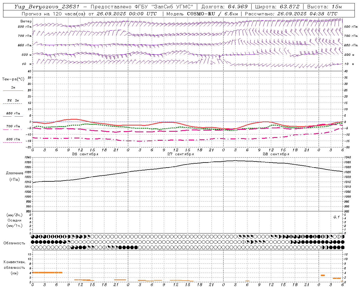Click the Давление (гПа) axis label
Screen dimensions: 359x287
coord(15,176)
